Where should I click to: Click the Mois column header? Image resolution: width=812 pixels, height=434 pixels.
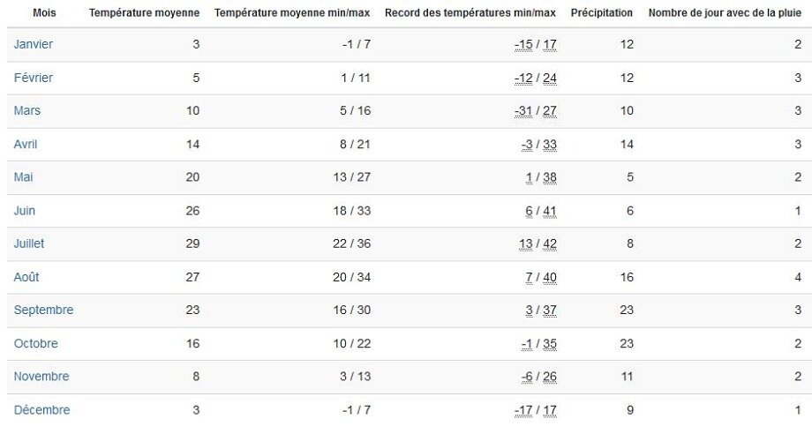coord(44,13)
